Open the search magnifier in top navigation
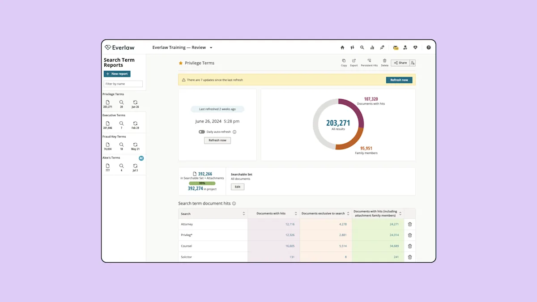 (362, 47)
